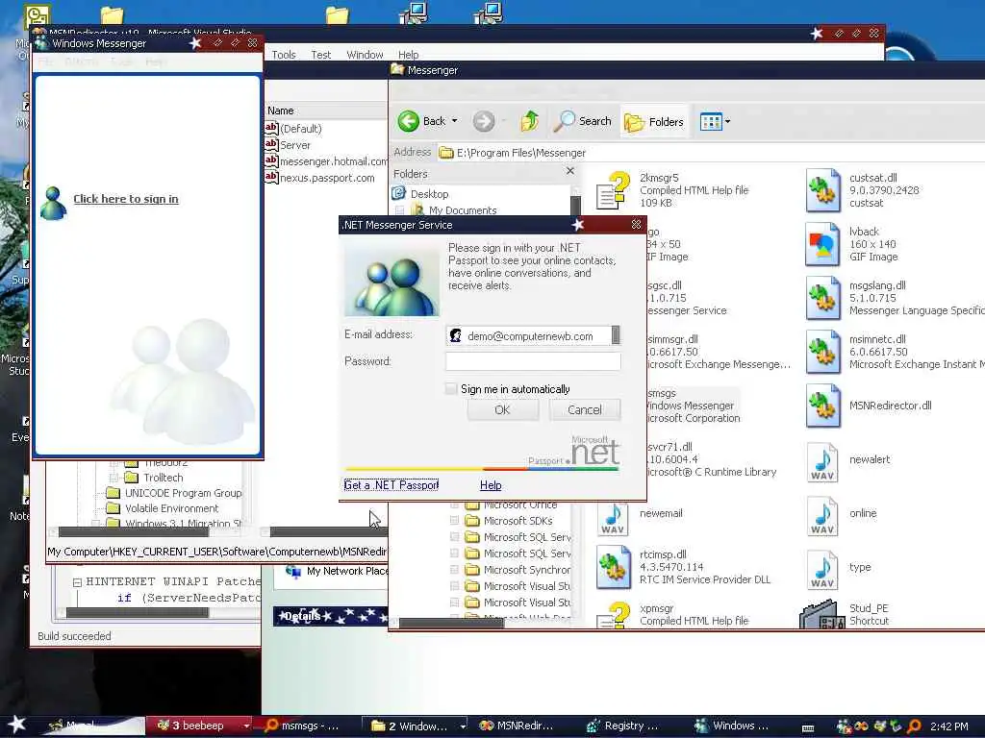Screen dimensions: 985x738
Task: Close the Folders pane with X
Action: tap(569, 171)
